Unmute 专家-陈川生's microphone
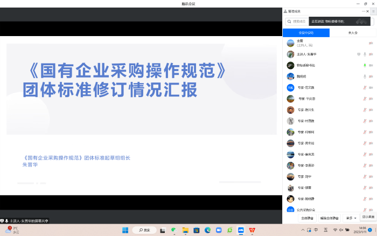Screen dimensions: 377x236 coord(365,110)
